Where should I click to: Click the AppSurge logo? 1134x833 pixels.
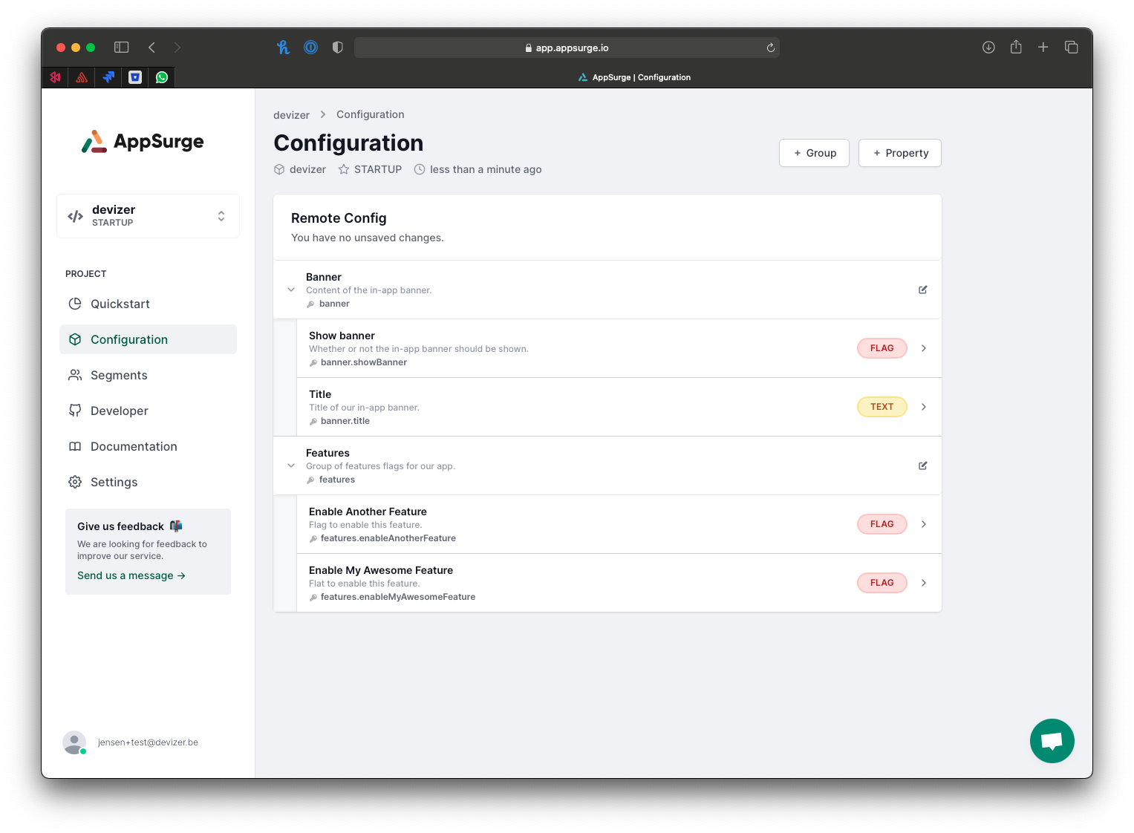143,141
